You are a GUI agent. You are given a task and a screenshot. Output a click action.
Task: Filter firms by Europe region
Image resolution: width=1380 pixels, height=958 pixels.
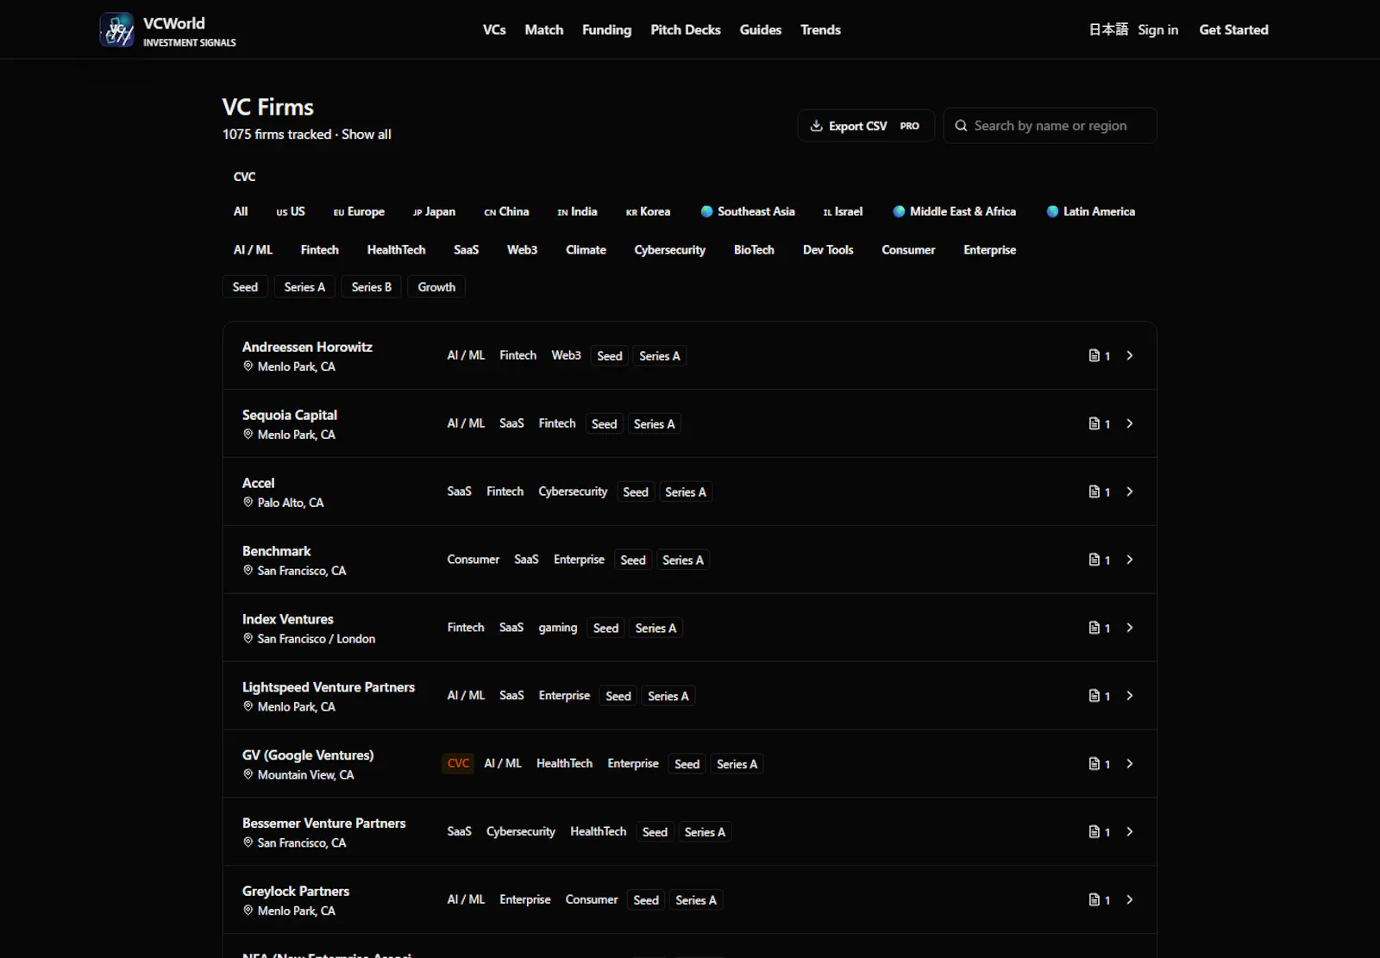(x=359, y=211)
